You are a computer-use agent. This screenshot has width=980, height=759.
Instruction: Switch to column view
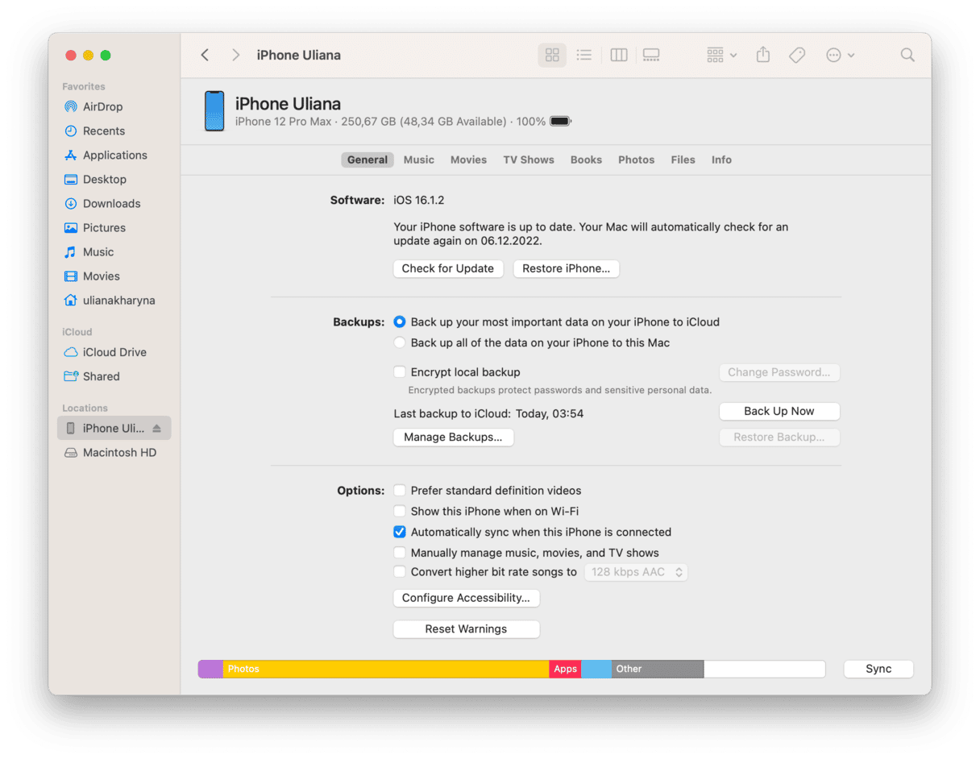click(x=619, y=55)
